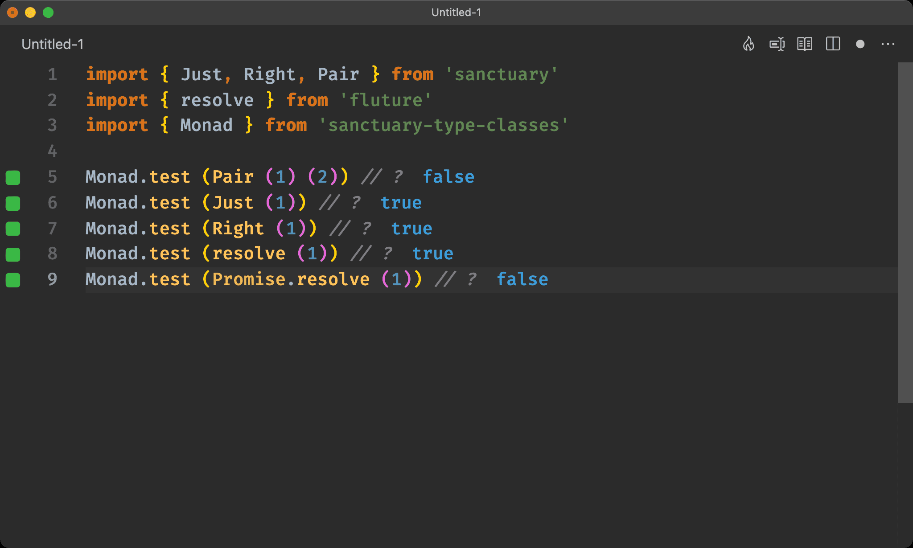Click the true result on the resolve (1) line
Viewport: 913px width, 548px height.
[x=433, y=254]
